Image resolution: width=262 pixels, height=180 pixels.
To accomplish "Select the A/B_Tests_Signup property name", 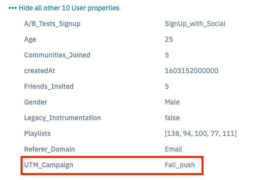I will (x=52, y=24).
